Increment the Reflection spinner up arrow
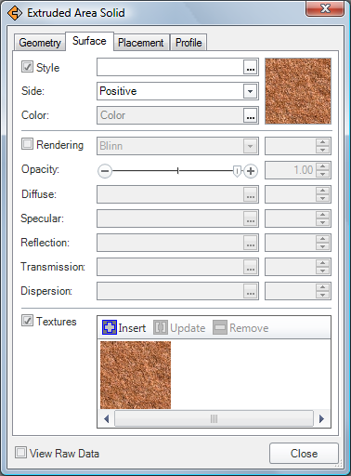This screenshot has width=351, height=476. click(323, 239)
